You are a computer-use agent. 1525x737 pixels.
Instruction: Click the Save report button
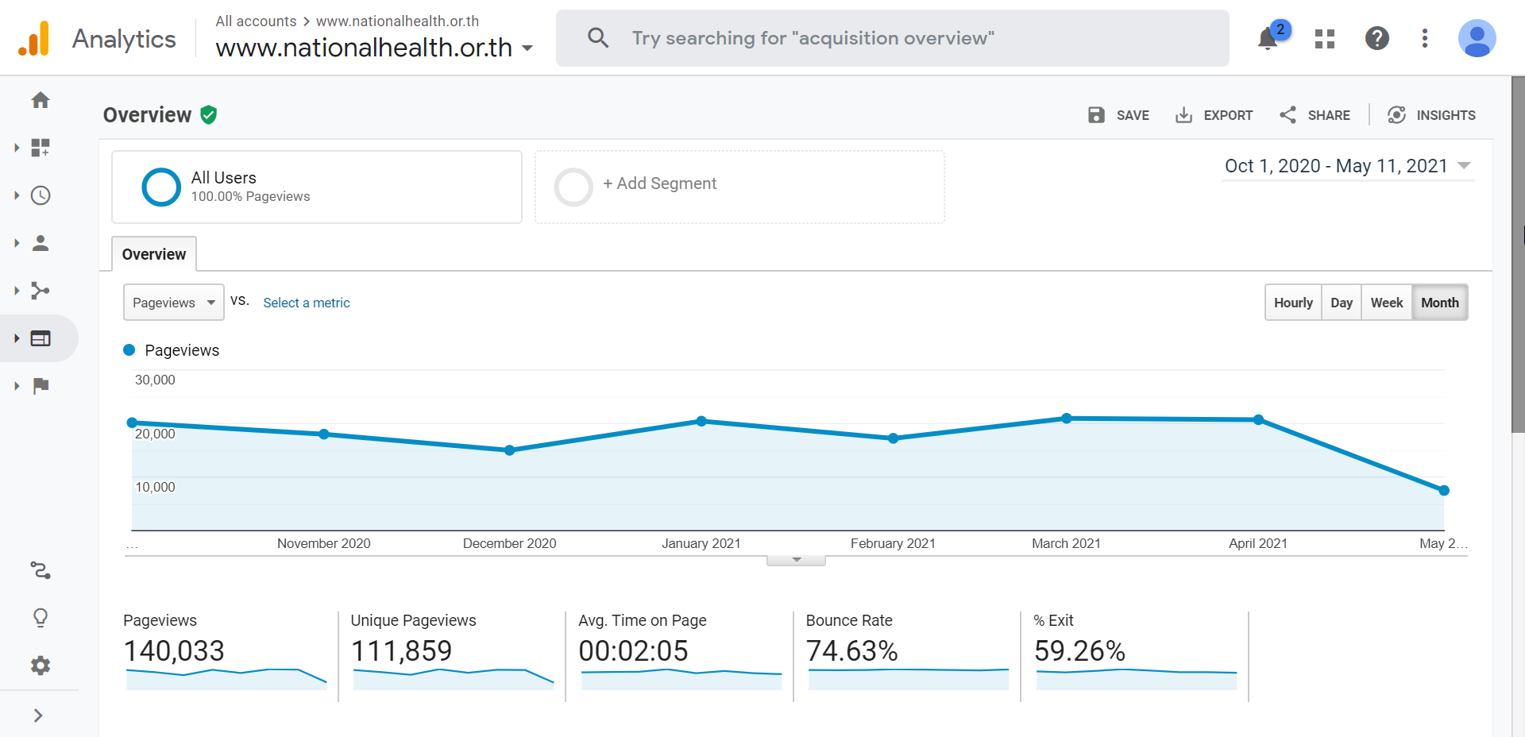[x=1118, y=115]
